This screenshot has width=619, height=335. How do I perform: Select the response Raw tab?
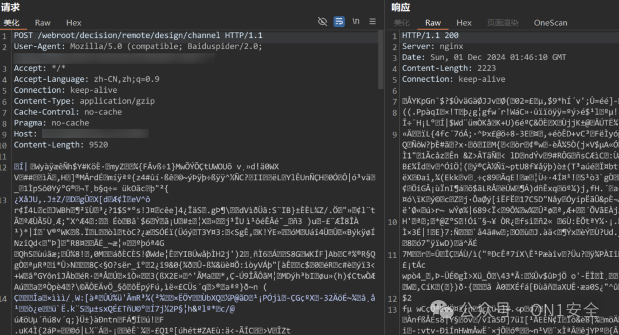(433, 23)
